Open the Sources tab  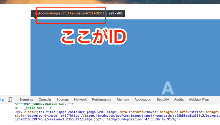click(62, 100)
